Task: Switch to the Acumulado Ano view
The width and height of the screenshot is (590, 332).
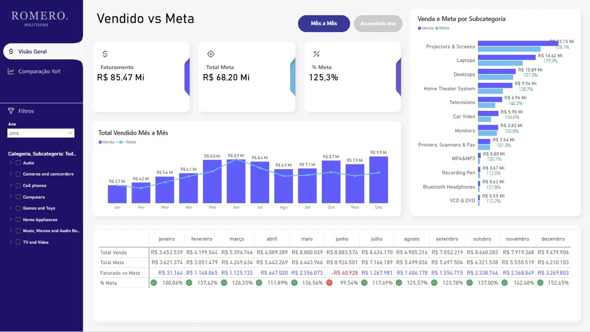Action: pyautogui.click(x=378, y=23)
